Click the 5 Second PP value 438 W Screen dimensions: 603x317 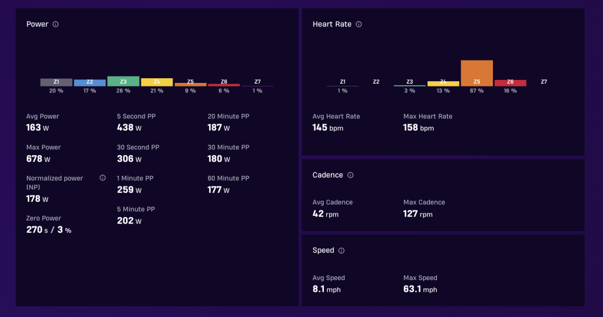(129, 128)
